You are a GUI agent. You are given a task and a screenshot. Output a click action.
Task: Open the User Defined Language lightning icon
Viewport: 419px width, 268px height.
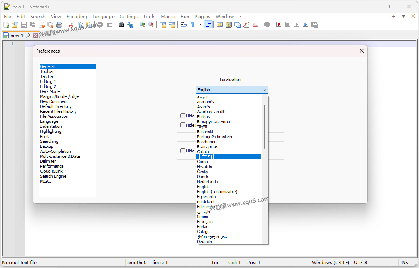[219, 25]
